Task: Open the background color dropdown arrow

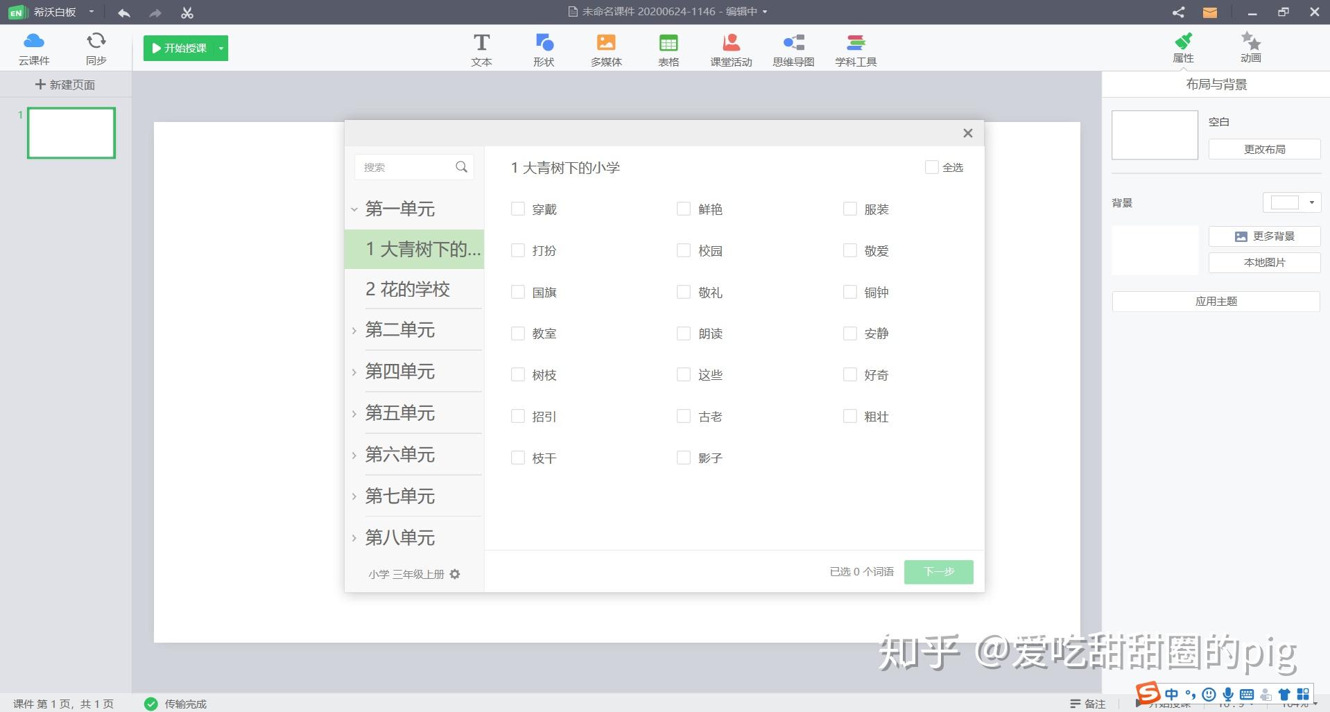Action: point(1311,202)
